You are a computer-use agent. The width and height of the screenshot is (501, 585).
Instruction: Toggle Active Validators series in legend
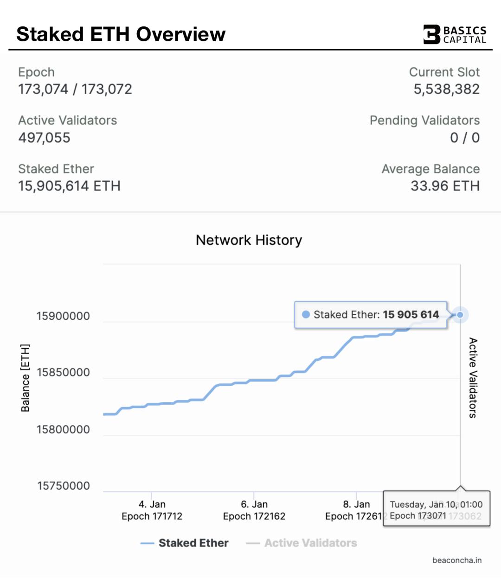click(x=302, y=543)
